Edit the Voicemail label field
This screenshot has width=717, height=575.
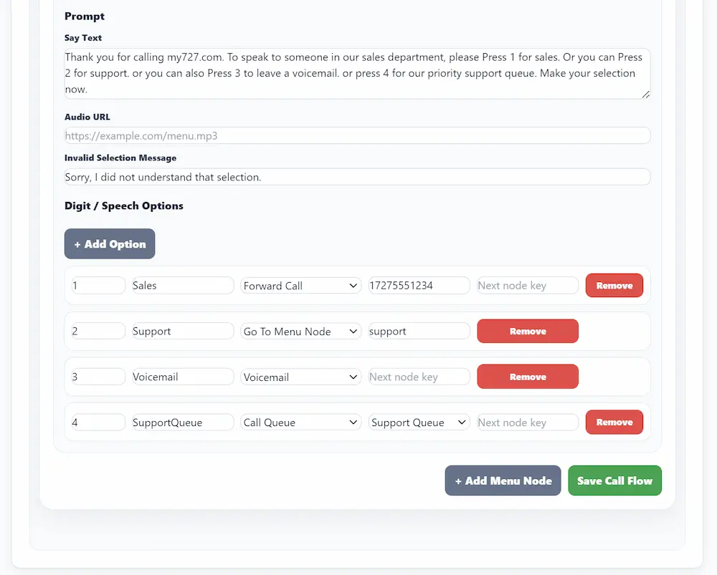click(183, 377)
